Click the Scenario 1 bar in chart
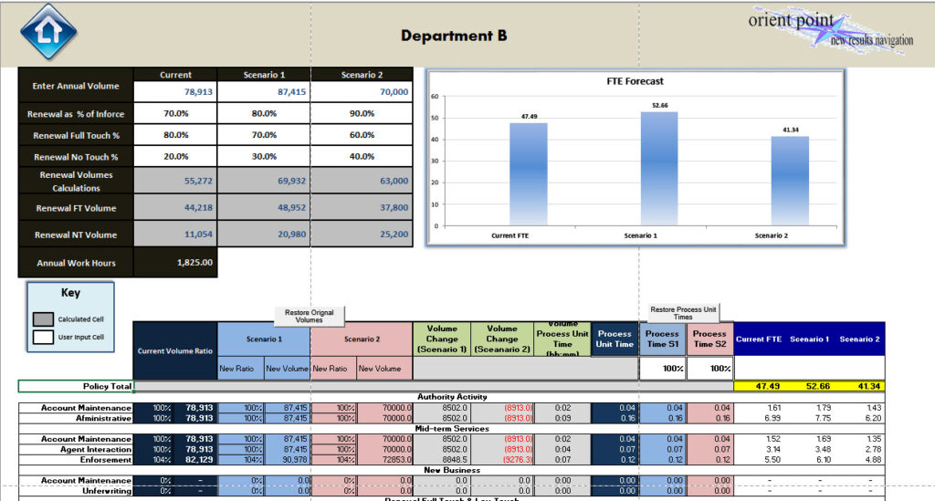Viewport: 935px width, 501px height. point(659,169)
